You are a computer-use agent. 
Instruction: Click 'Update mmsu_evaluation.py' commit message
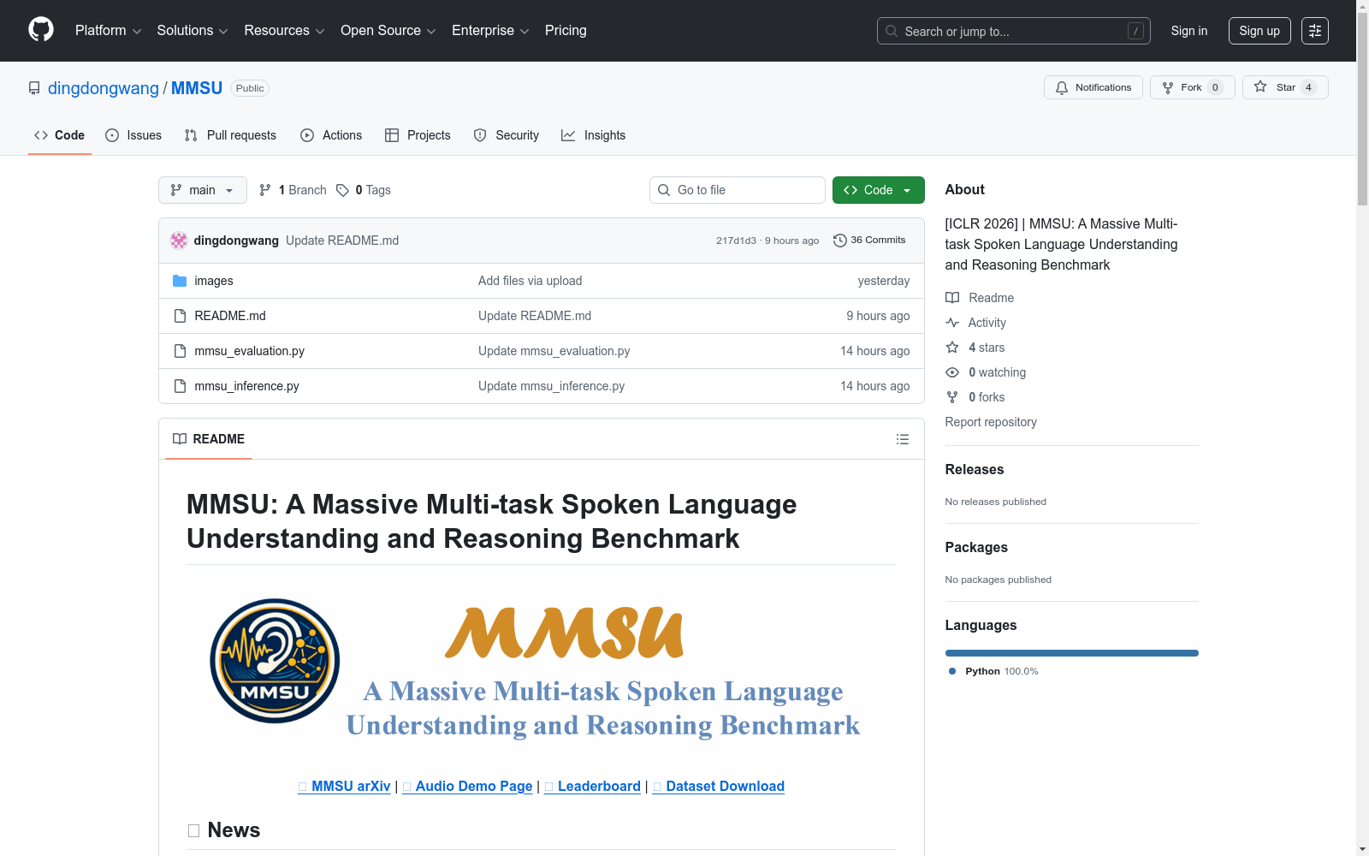[554, 351]
